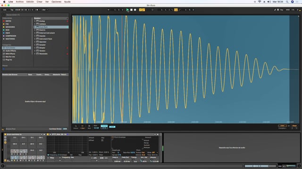
Task: Select the red SINTES collection
Action: 8,21
